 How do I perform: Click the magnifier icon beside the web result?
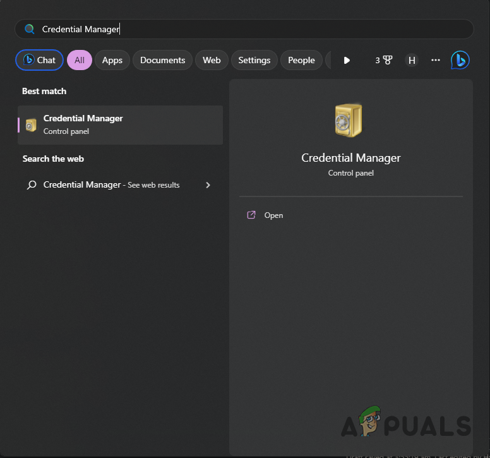[x=32, y=185]
